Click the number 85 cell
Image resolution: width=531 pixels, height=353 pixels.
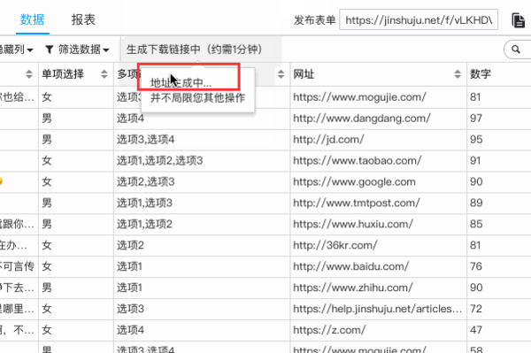pyautogui.click(x=499, y=224)
